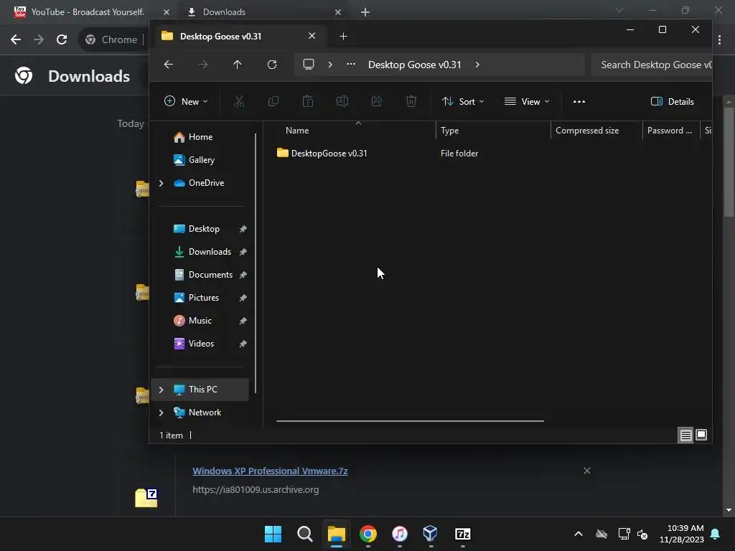Expand the Network tree node
Image resolution: width=735 pixels, height=551 pixels.
point(161,413)
